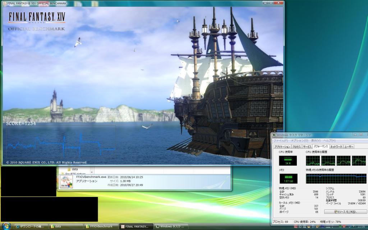Click ページ ファイル 2168M / 4334M value
Viewport: 368px width, 230px height.
pyautogui.click(x=356, y=203)
